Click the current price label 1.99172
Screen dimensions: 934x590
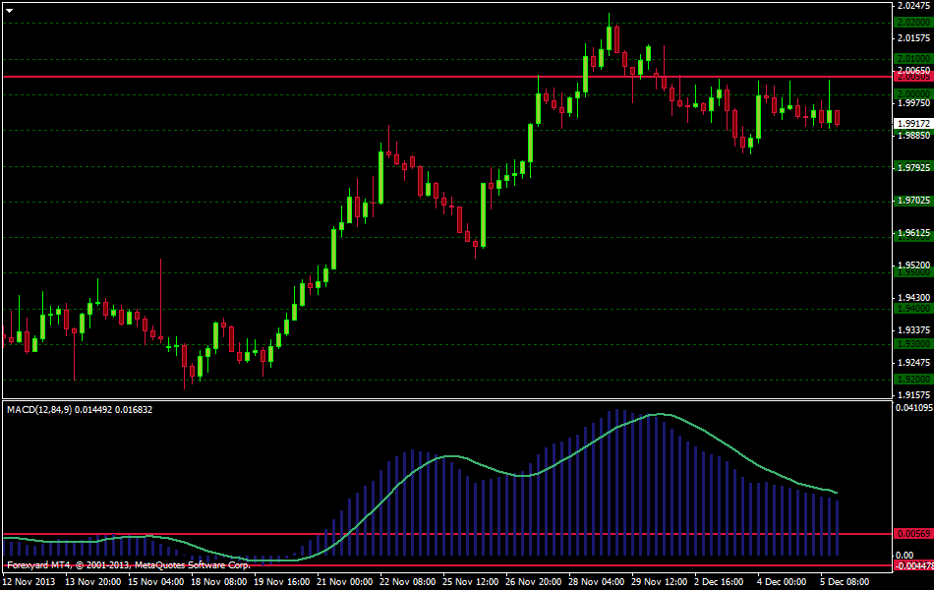(912, 123)
